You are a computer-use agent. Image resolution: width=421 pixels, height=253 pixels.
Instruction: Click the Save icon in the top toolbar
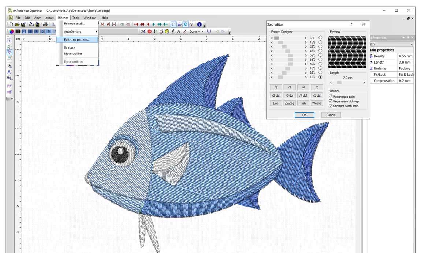pos(37,24)
